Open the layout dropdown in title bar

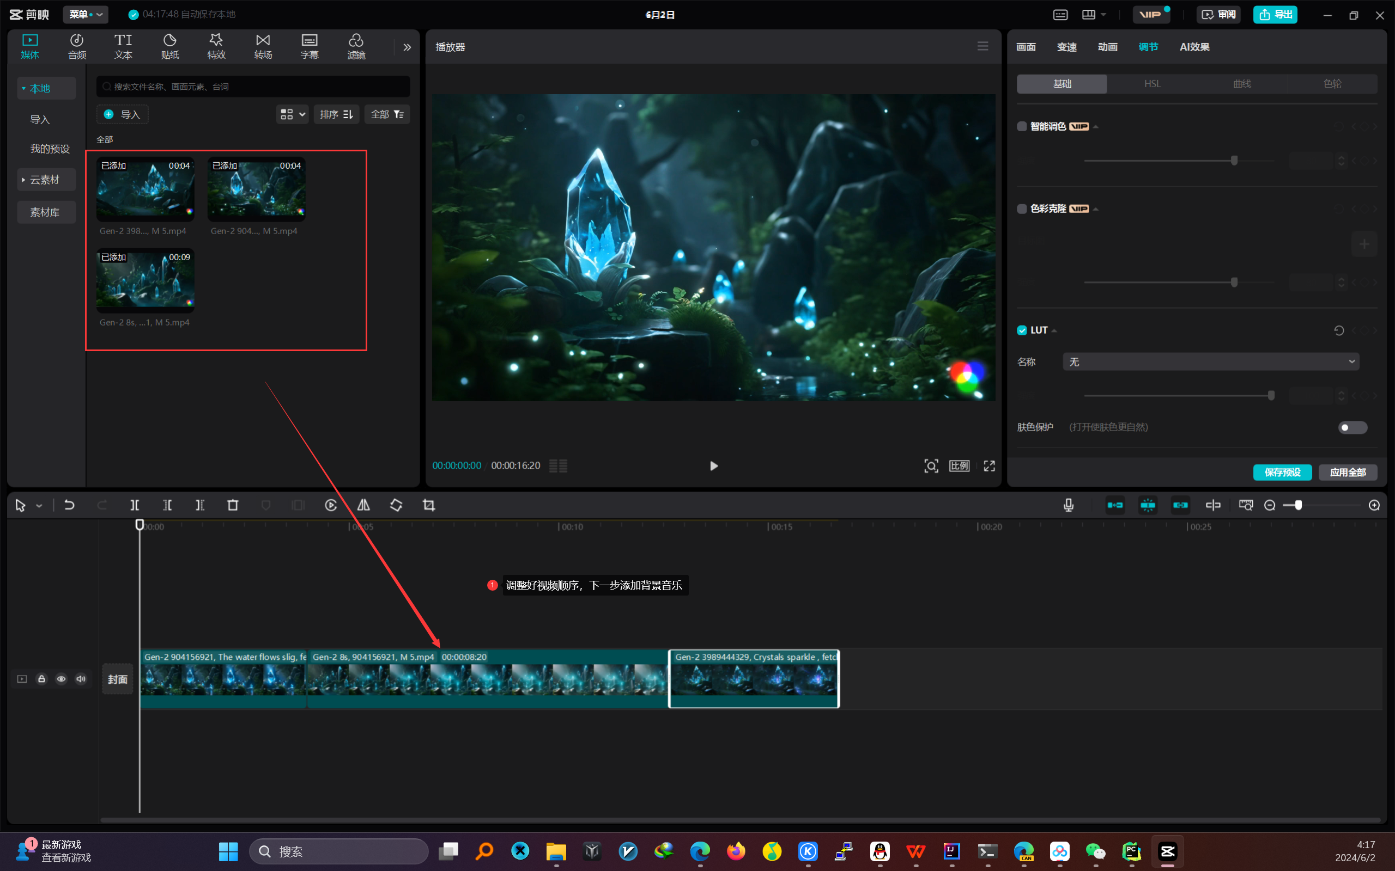pos(1094,14)
